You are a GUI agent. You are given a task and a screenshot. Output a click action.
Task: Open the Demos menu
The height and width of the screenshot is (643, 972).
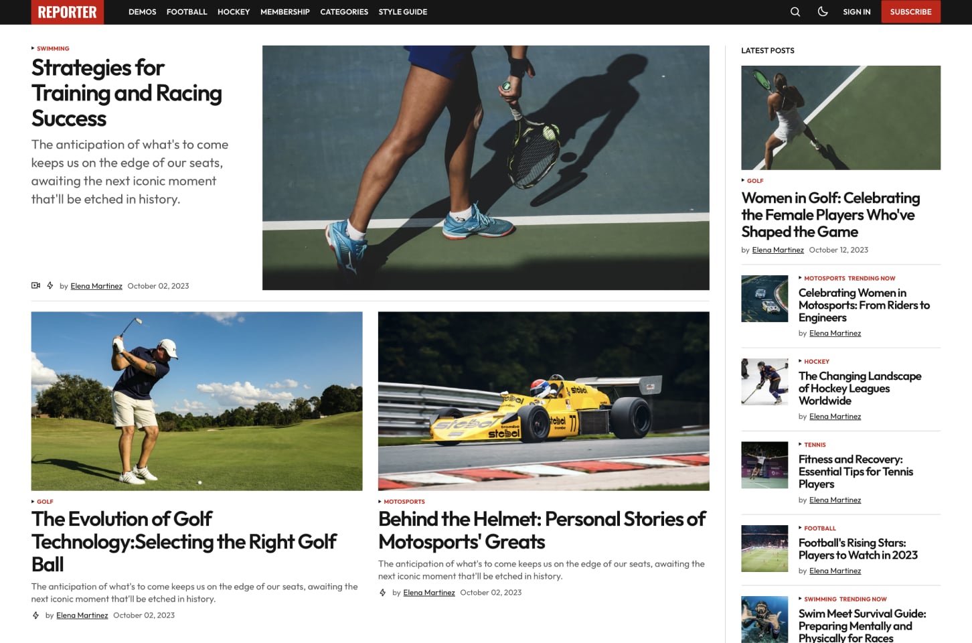tap(142, 12)
